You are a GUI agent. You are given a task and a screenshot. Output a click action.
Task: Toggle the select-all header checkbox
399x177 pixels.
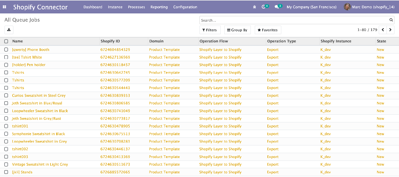tap(6, 41)
